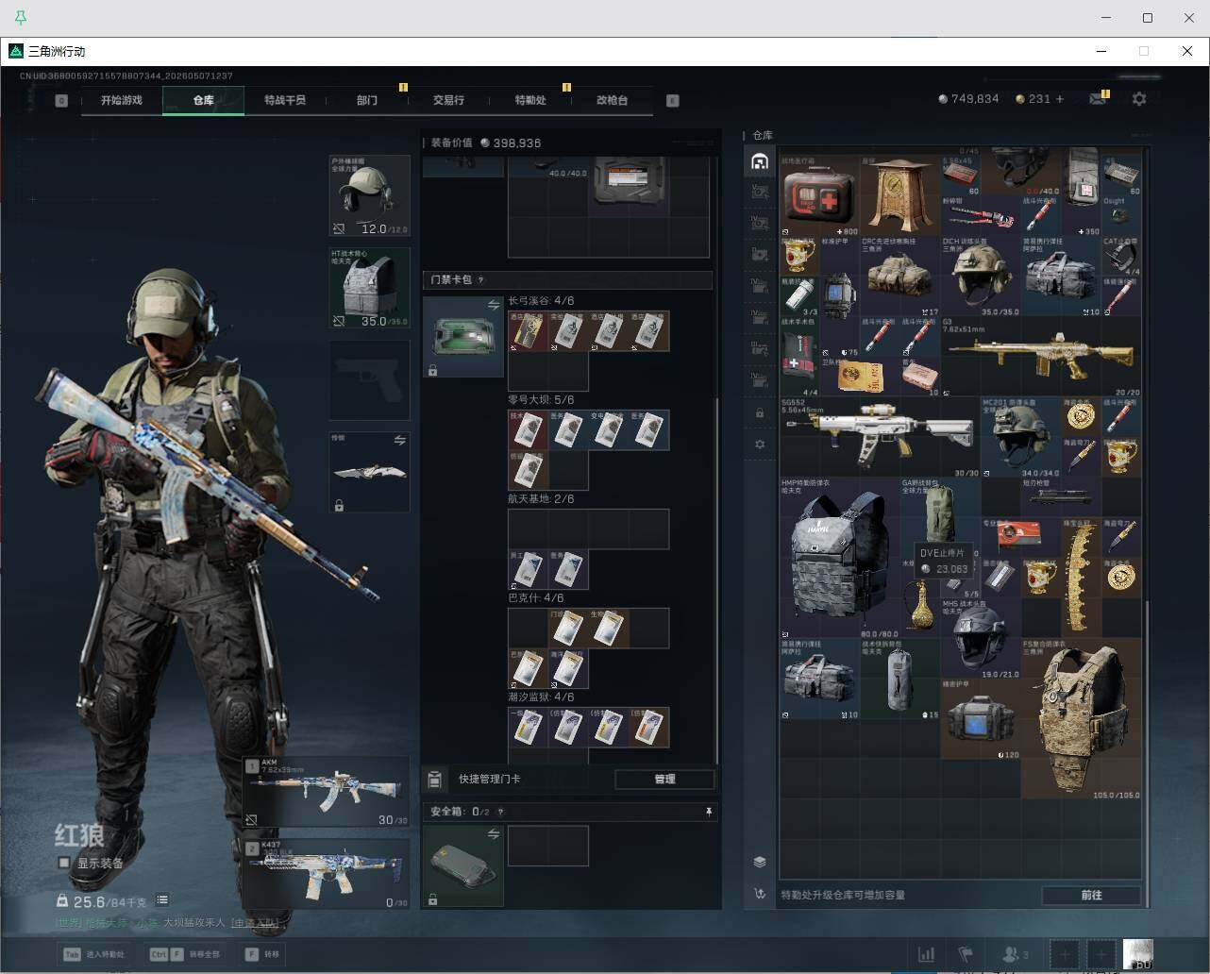Select the AKM primary weapon slot
Image resolution: width=1210 pixels, height=974 pixels.
tap(327, 791)
